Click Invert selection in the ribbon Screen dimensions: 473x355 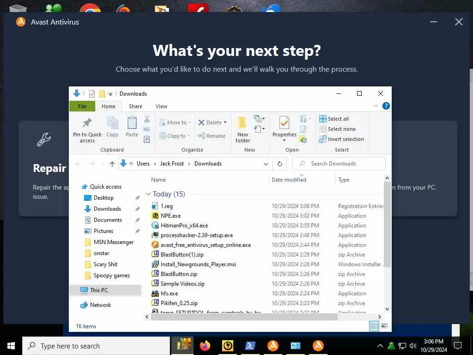341,139
